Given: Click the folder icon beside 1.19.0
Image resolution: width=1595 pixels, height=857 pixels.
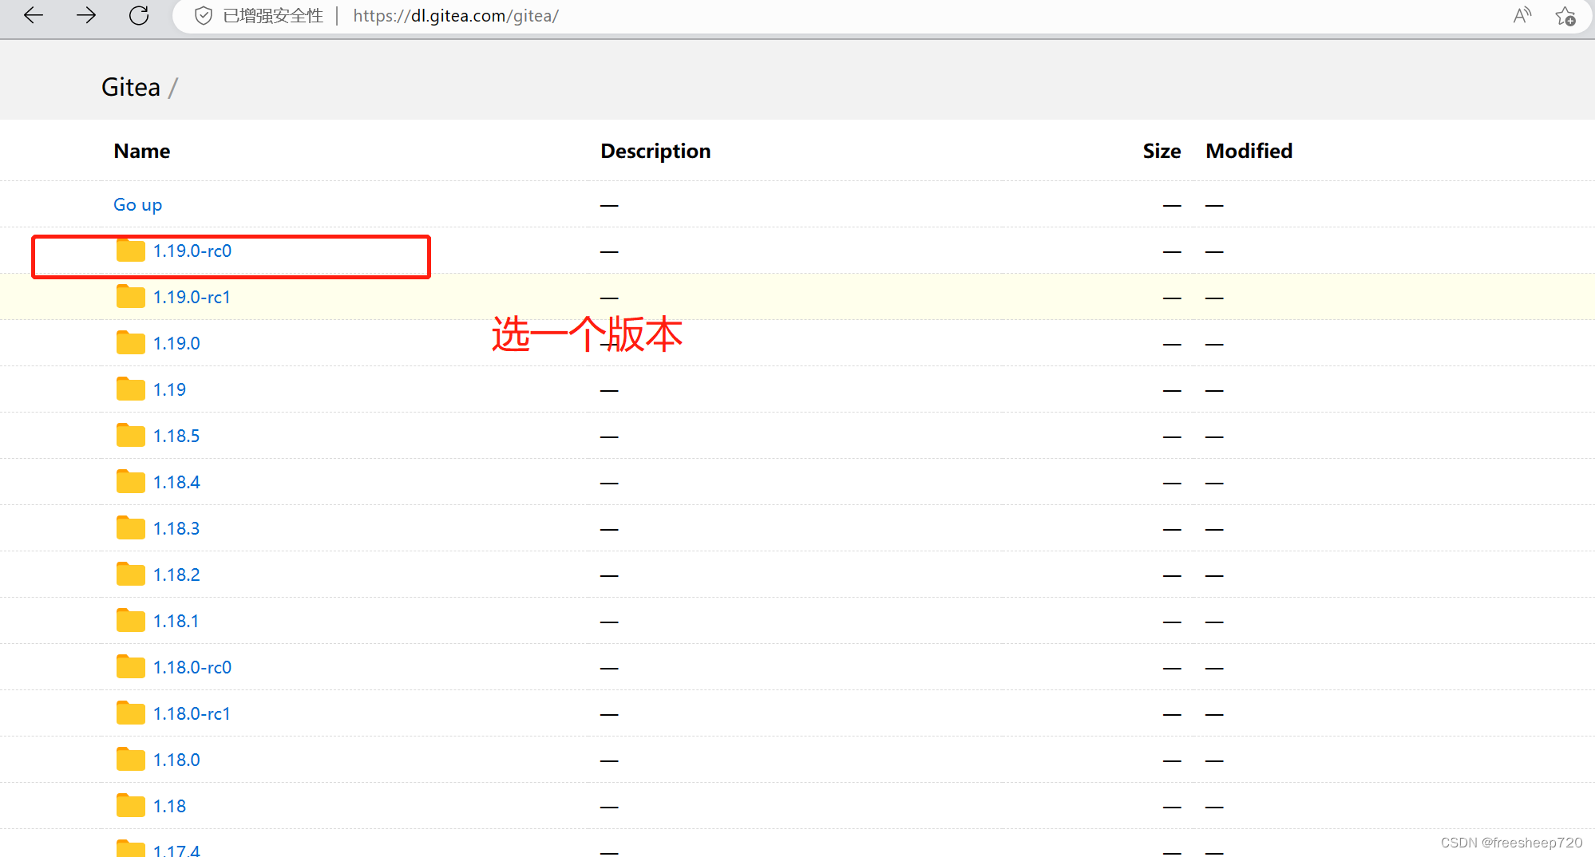Looking at the screenshot, I should [130, 343].
